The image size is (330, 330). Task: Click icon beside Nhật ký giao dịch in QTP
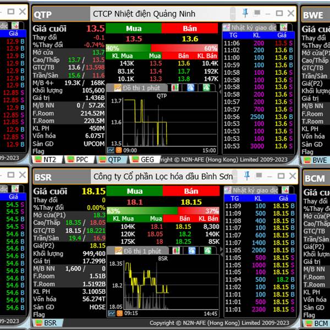tap(283, 28)
